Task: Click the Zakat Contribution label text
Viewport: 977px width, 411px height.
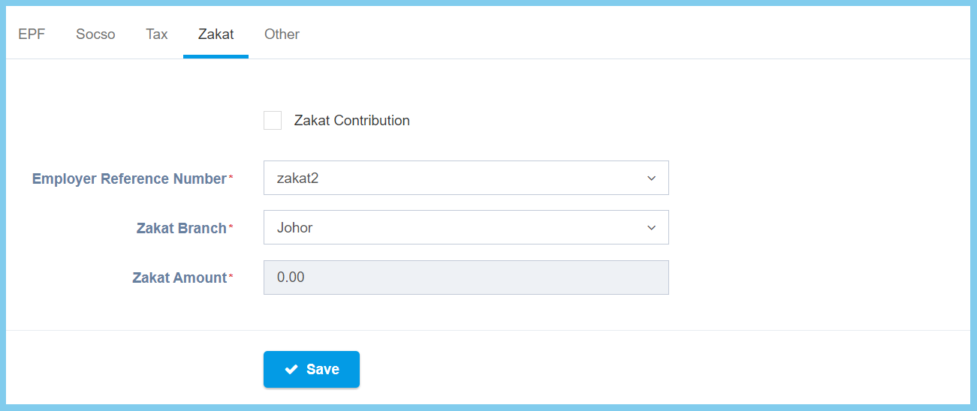Action: (351, 121)
